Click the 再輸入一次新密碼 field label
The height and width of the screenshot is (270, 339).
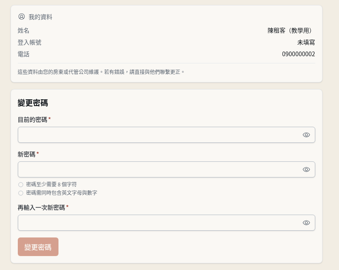pyautogui.click(x=41, y=207)
